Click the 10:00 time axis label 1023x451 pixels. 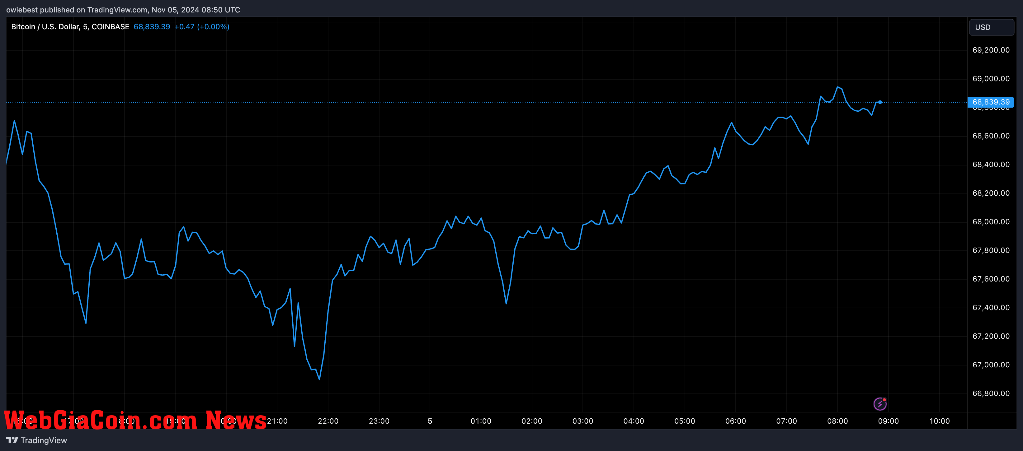[x=940, y=421]
